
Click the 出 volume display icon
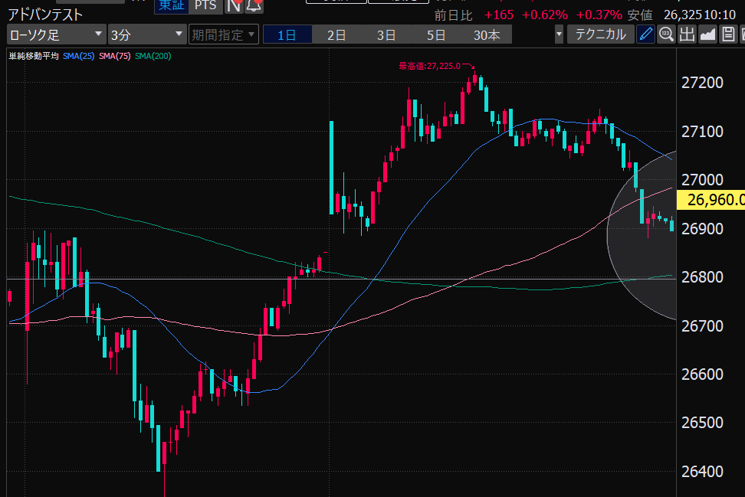(x=687, y=34)
